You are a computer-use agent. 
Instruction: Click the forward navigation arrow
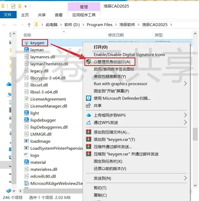(x=15, y=25)
